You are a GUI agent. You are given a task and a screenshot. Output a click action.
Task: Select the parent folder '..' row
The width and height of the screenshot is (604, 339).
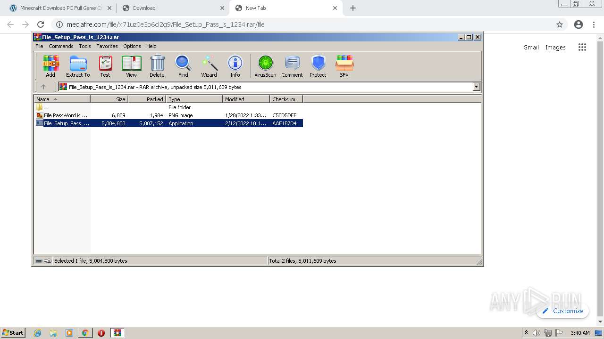tap(168, 107)
